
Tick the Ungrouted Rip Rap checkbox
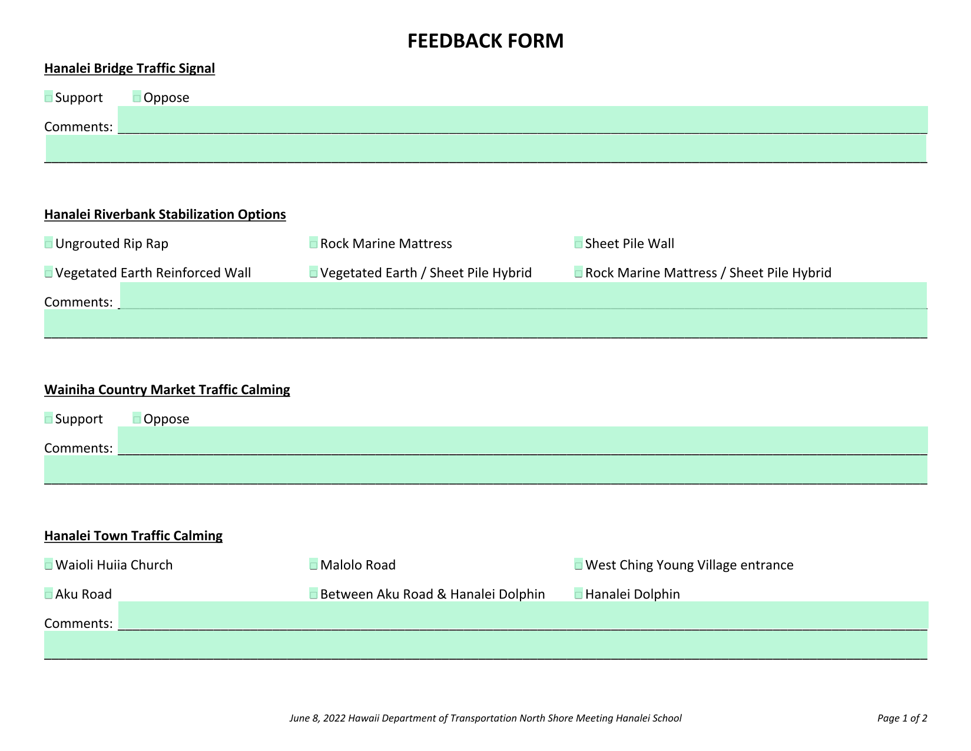click(49, 243)
